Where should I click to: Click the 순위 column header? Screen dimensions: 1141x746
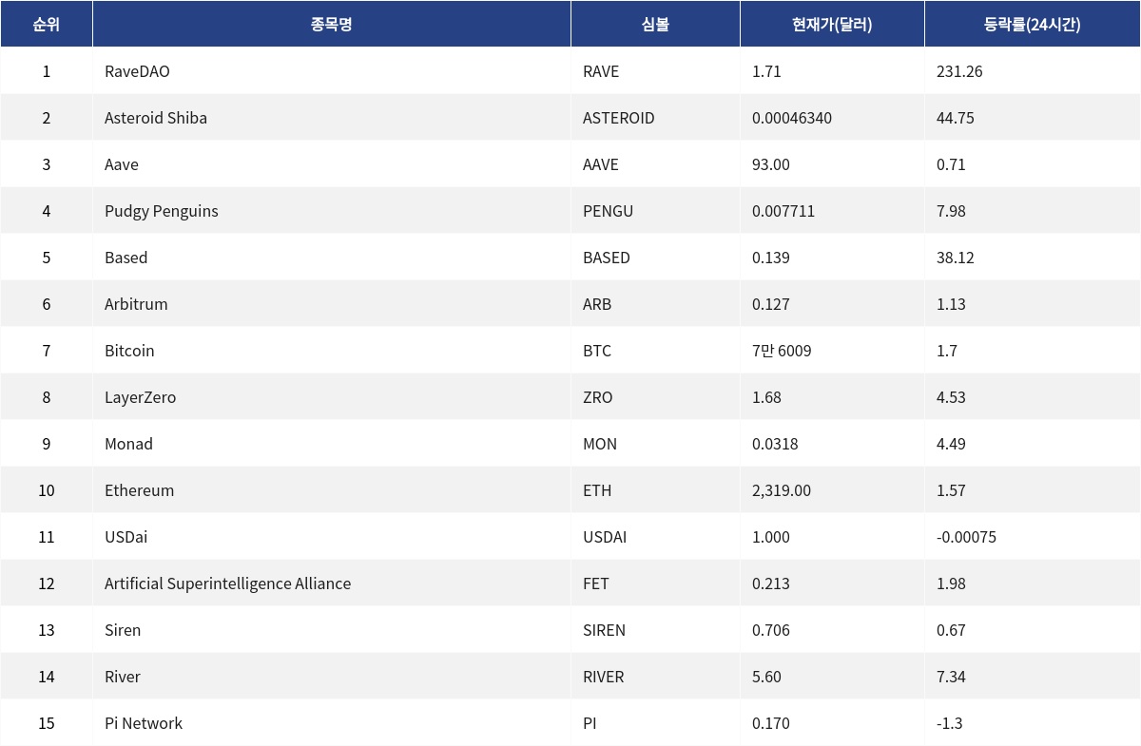click(x=46, y=25)
